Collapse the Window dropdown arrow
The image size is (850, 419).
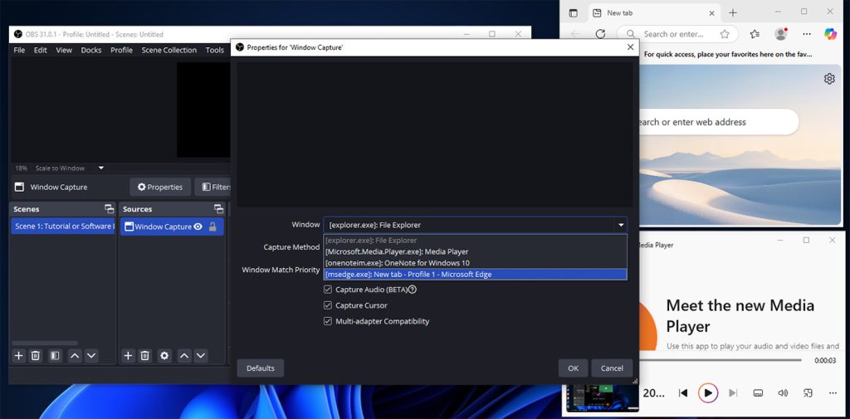[x=620, y=225]
